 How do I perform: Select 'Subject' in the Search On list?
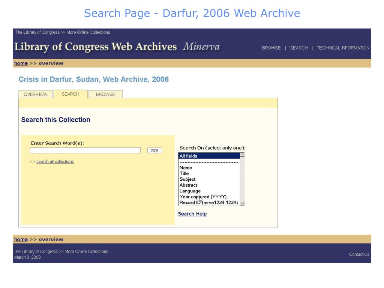(209, 179)
